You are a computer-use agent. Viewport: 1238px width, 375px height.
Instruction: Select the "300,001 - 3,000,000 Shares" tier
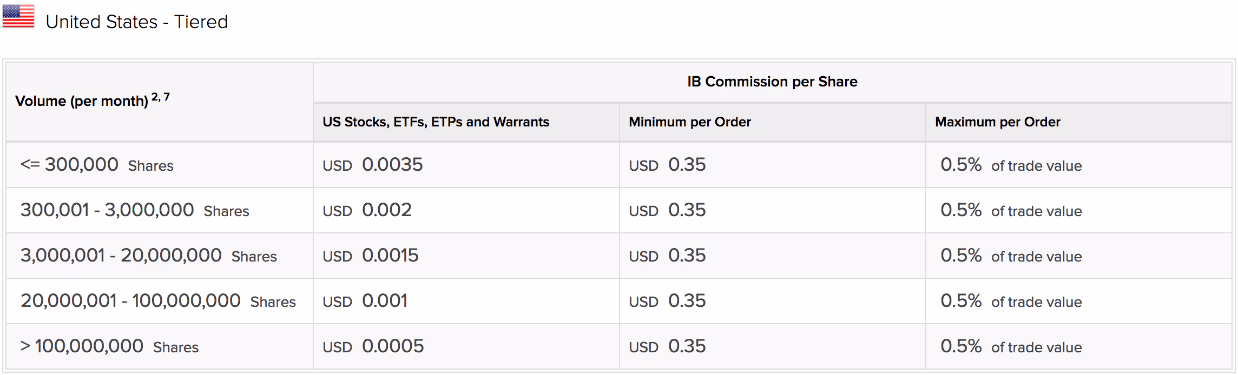click(135, 210)
